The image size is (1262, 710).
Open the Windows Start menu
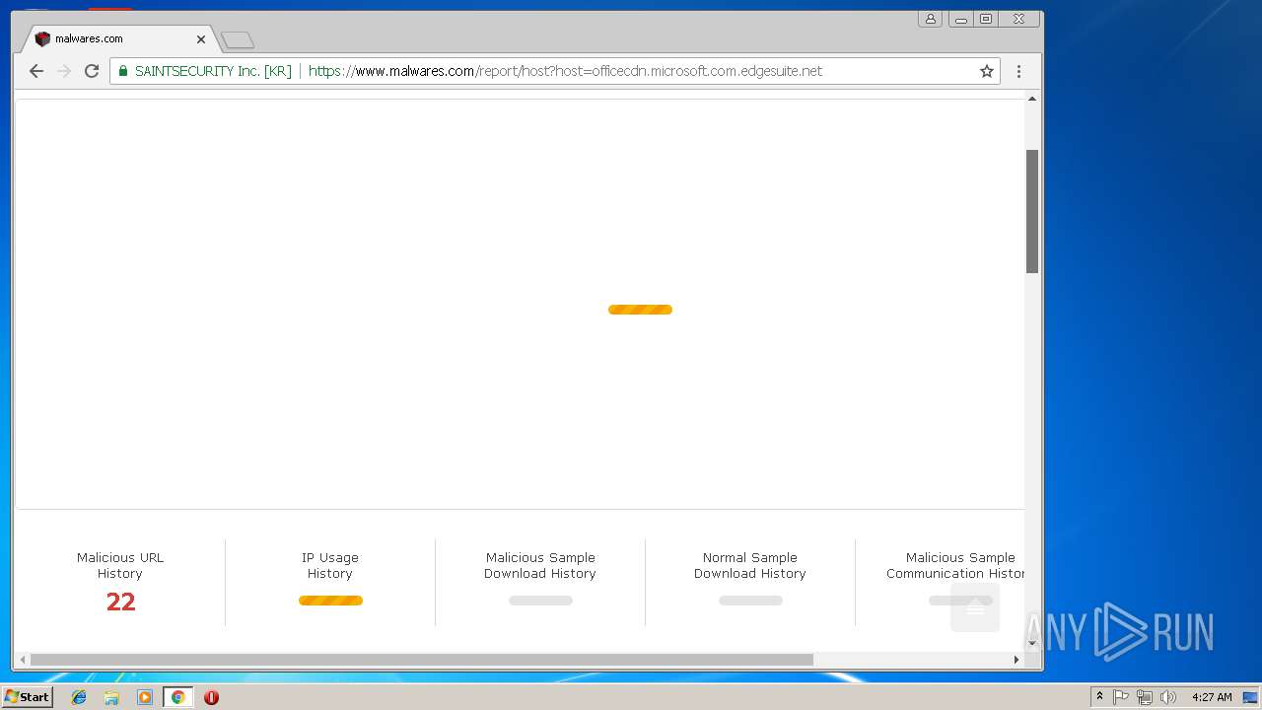click(28, 697)
